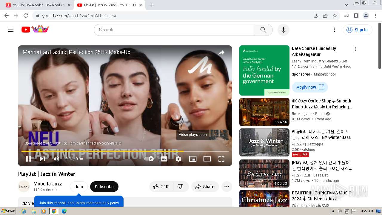Open a new browser tab
382x215 pixels.
click(x=152, y=5)
